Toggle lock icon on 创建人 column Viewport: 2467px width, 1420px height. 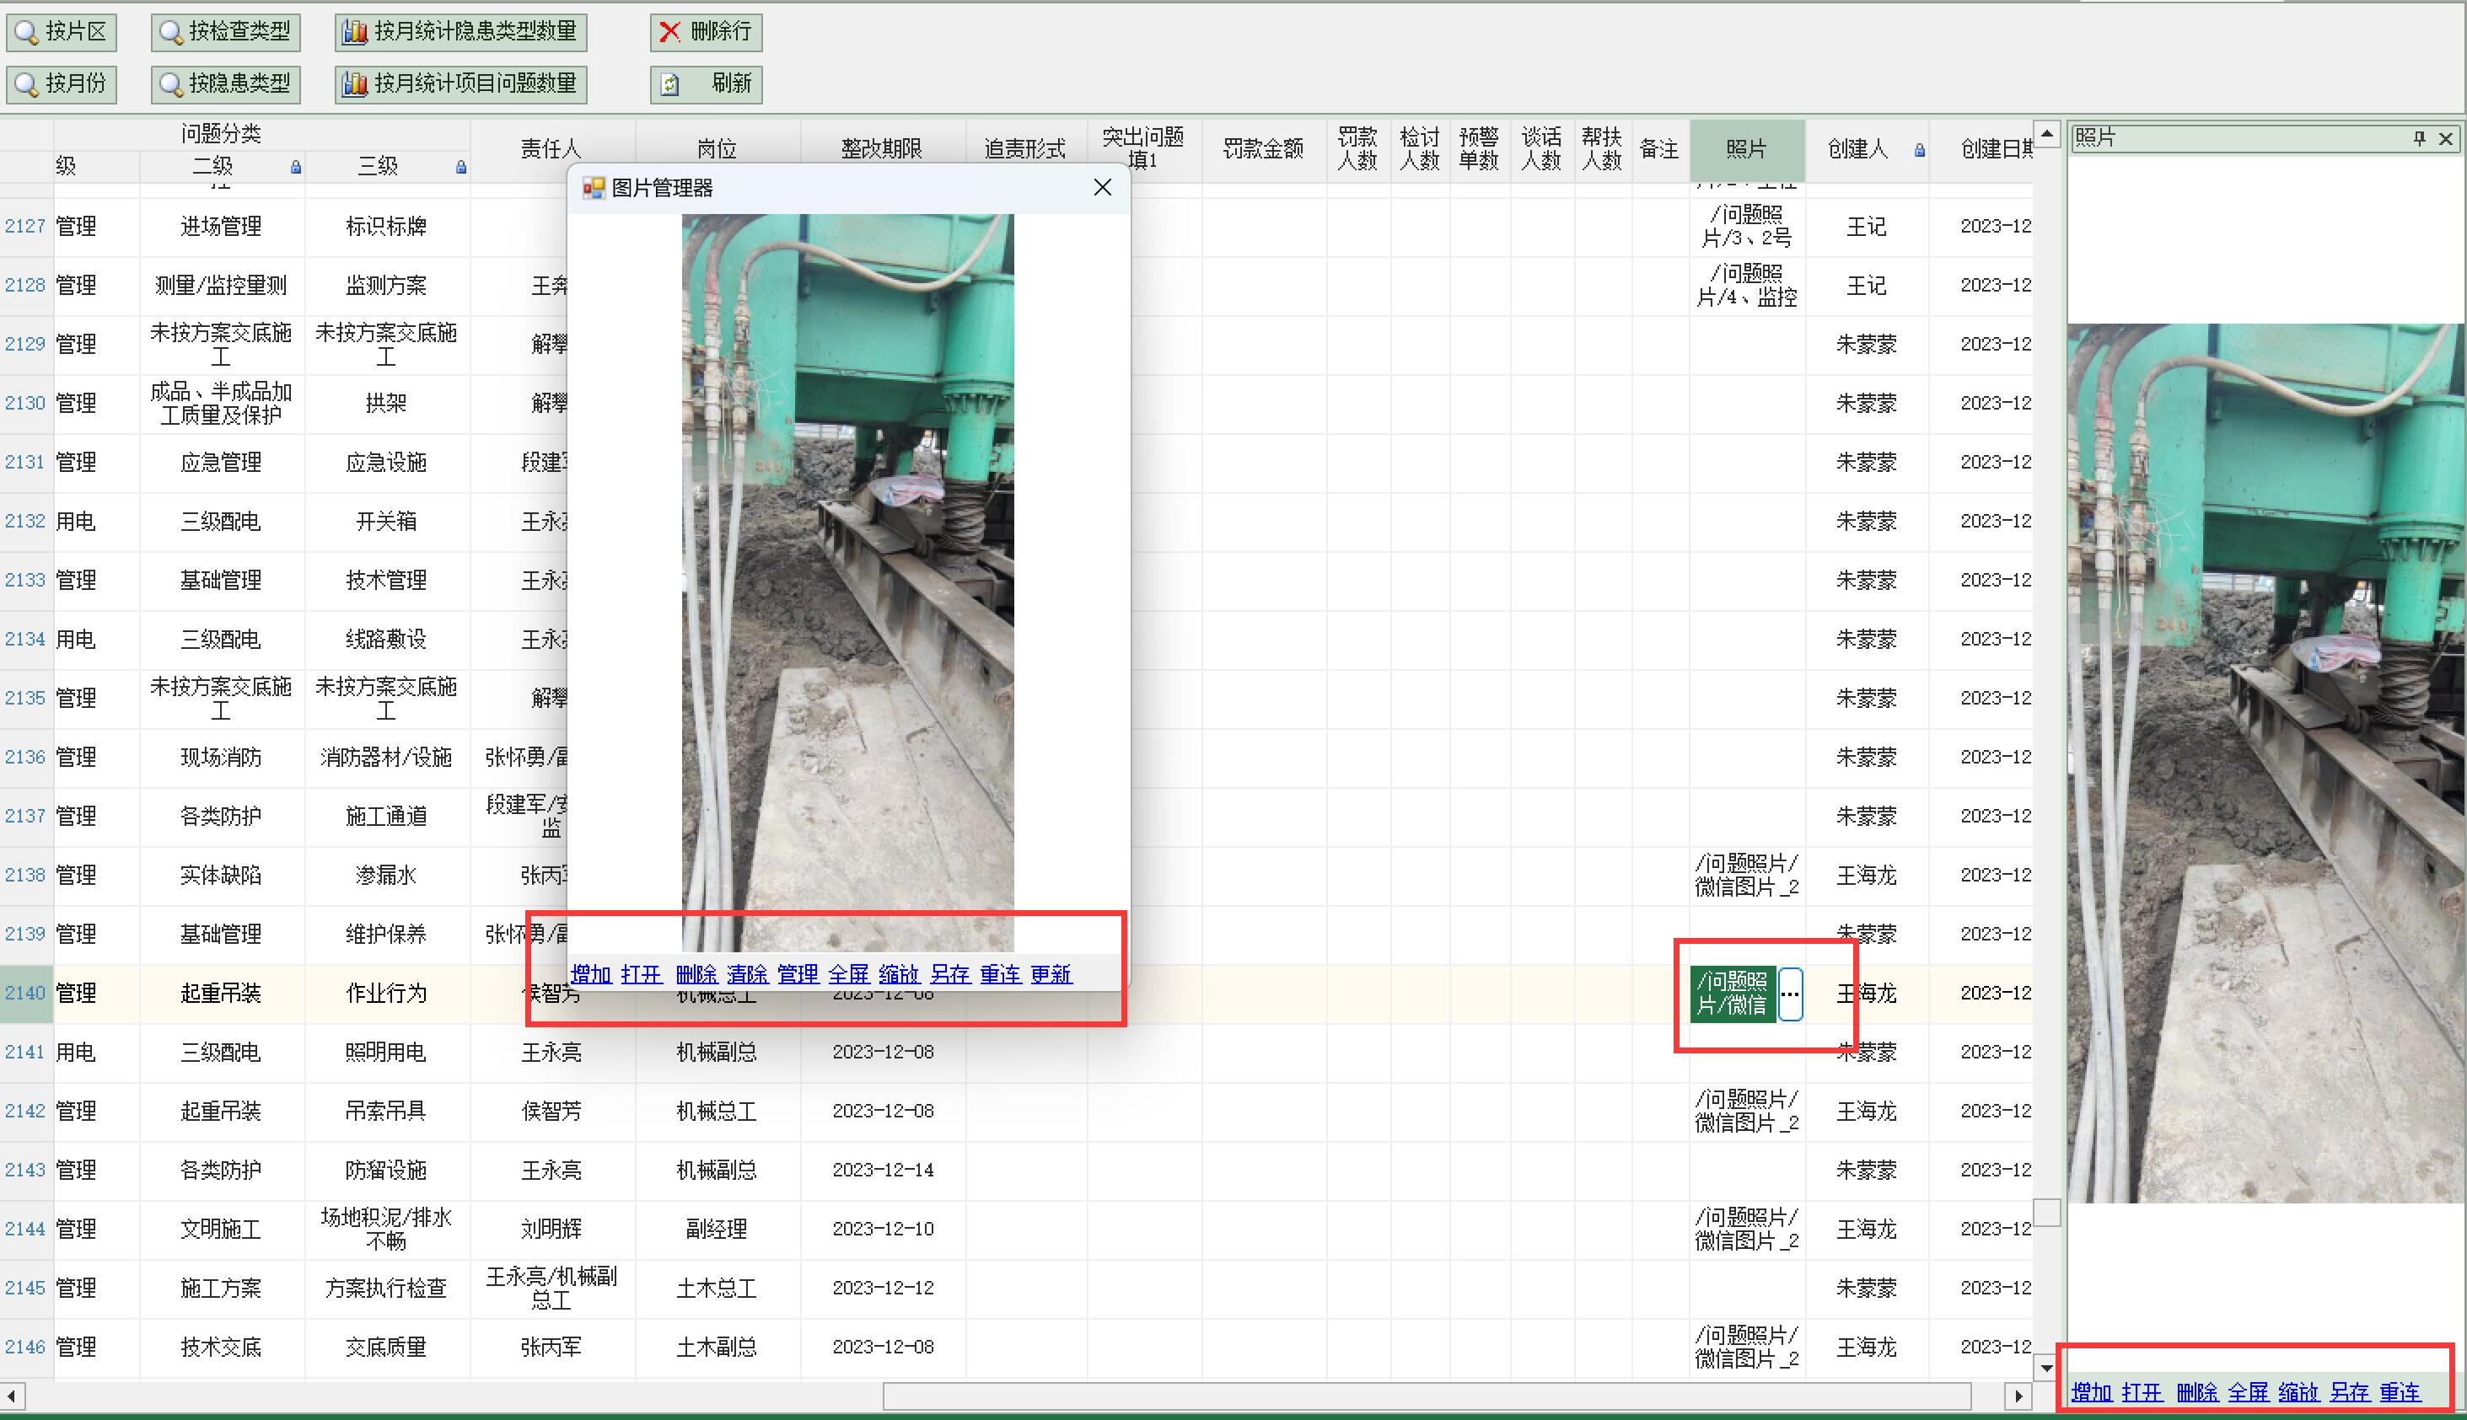pyautogui.click(x=1919, y=150)
